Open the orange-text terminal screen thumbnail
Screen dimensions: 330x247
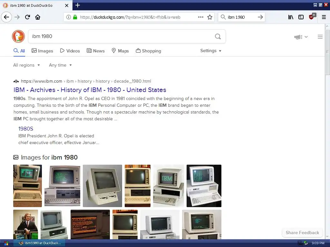coord(90,224)
